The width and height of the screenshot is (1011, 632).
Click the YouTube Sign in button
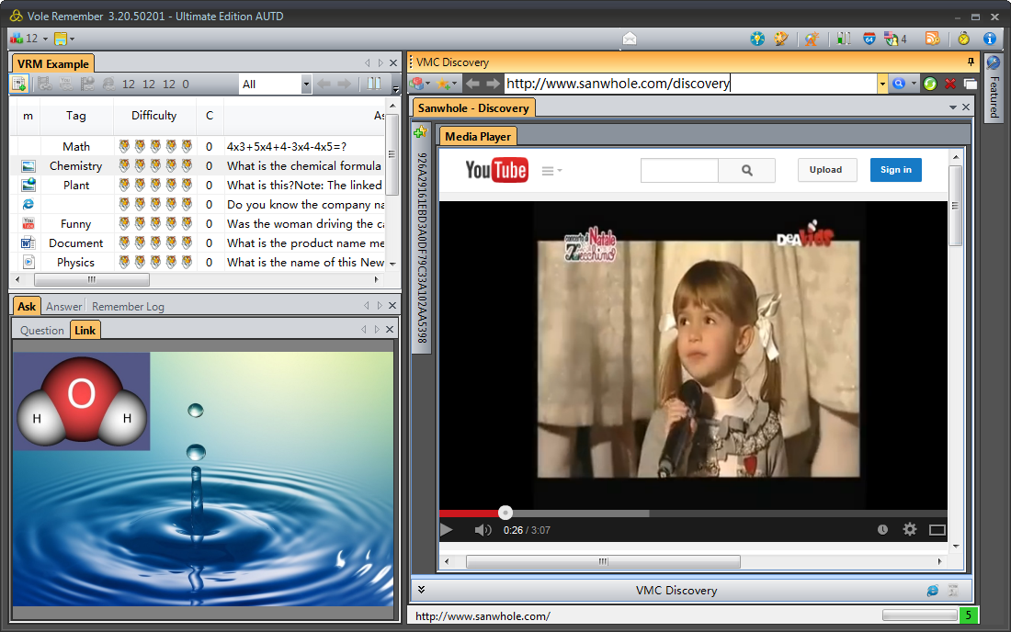coord(895,170)
